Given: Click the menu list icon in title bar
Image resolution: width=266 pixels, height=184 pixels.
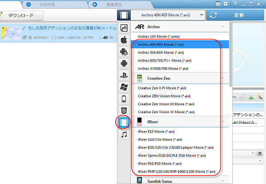Looking at the screenshot, I should [218, 4].
